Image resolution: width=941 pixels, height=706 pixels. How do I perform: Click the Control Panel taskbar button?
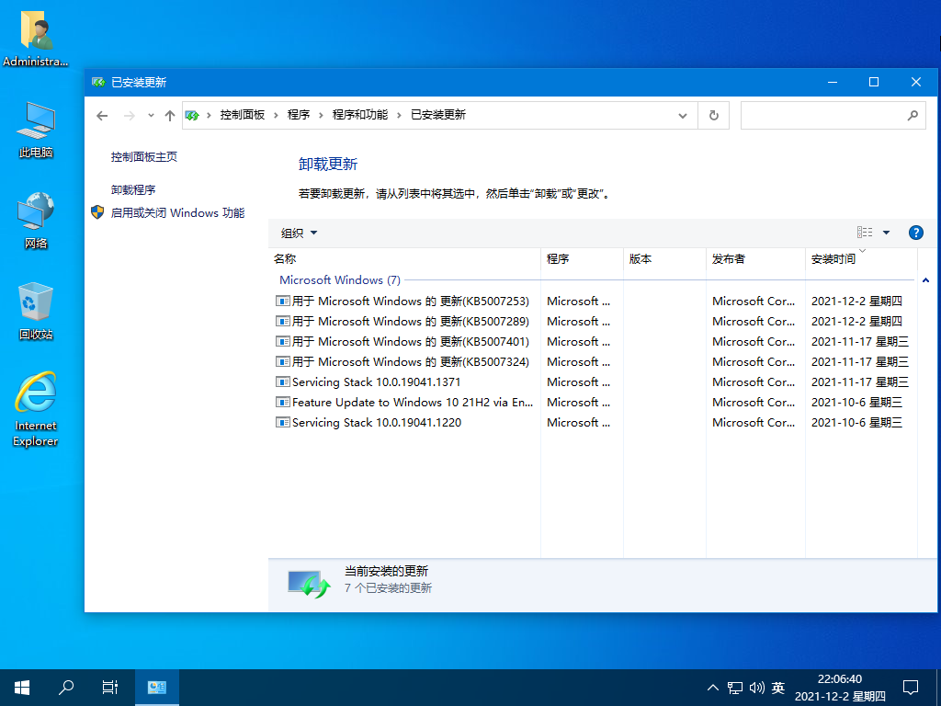[156, 688]
